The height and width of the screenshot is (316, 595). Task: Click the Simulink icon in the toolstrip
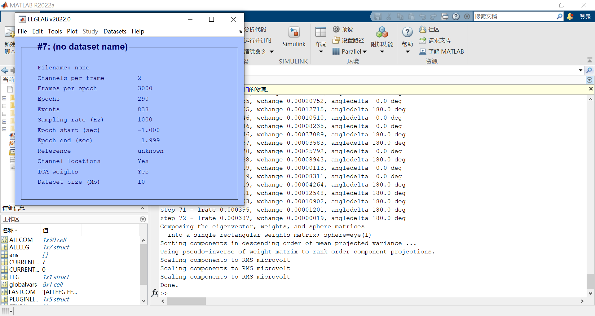pos(294,32)
